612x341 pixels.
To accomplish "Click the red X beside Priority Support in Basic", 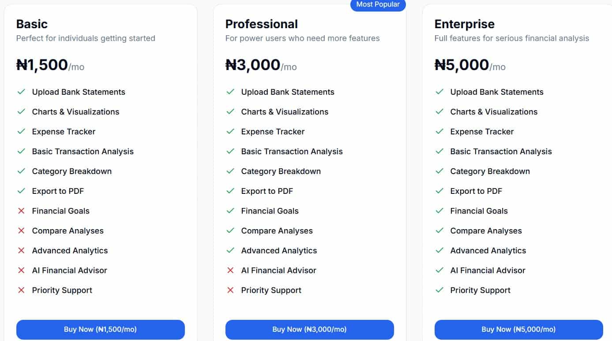I will 21,290.
